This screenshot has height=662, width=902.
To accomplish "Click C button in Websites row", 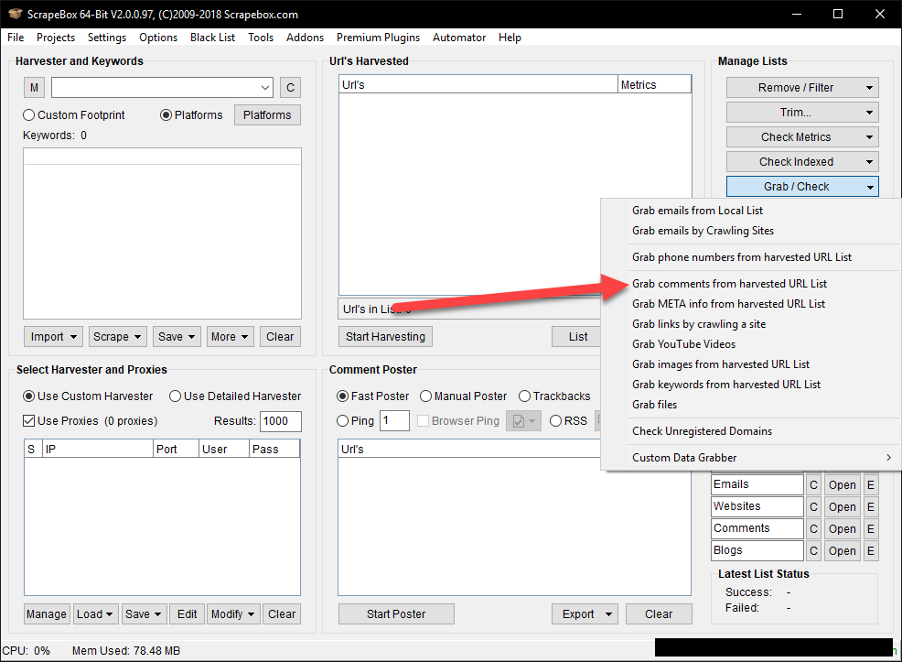I will click(813, 507).
